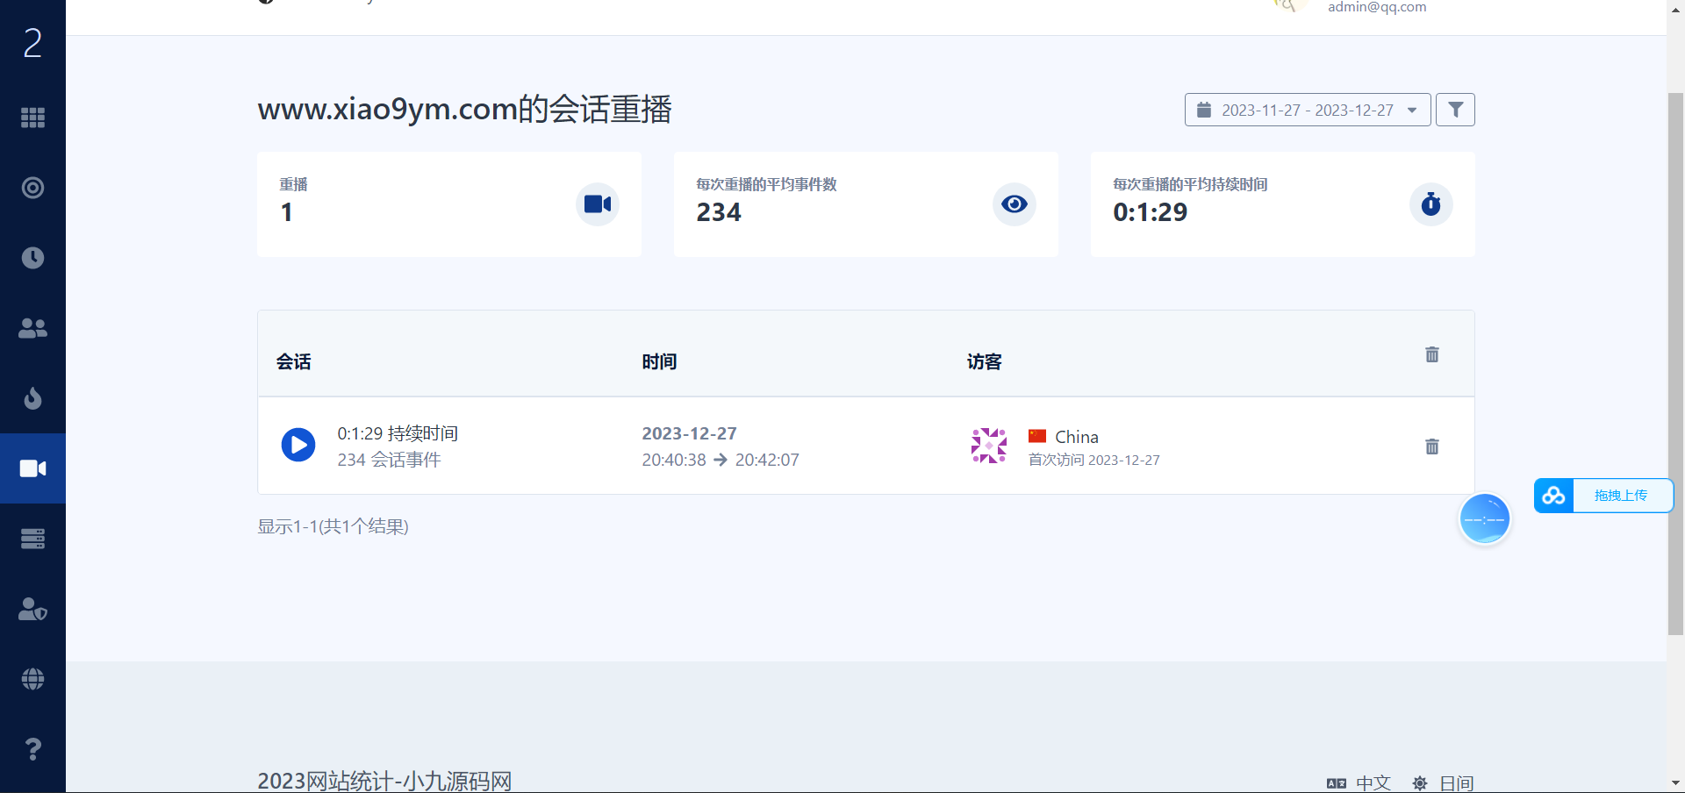The image size is (1685, 793).
Task: Click the 会话 column header
Action: 294,361
